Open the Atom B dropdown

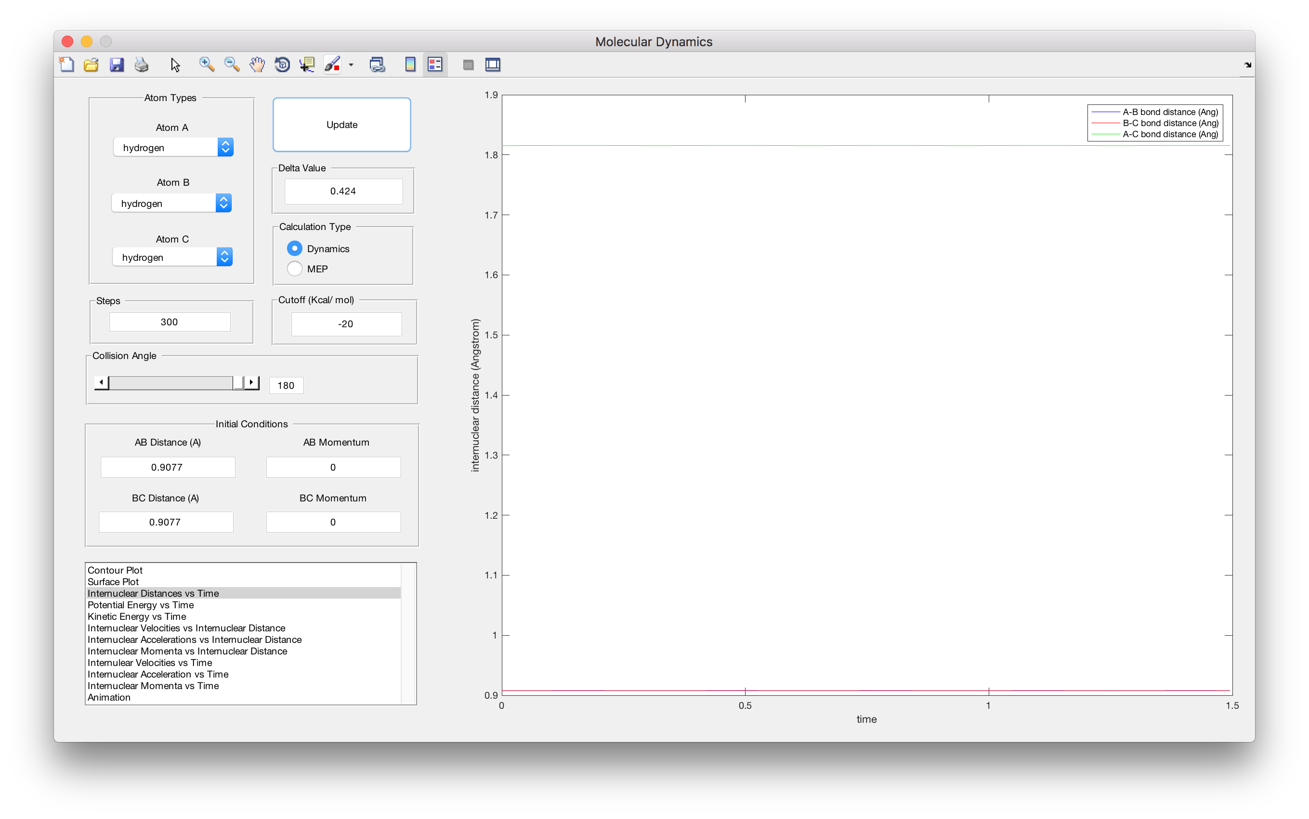(172, 203)
